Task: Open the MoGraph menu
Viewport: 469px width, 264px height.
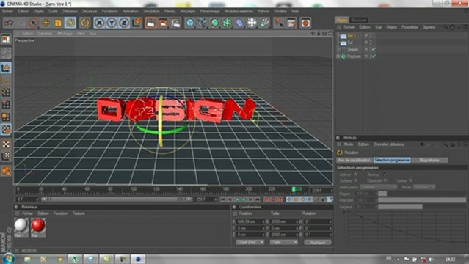Action: 188,11
